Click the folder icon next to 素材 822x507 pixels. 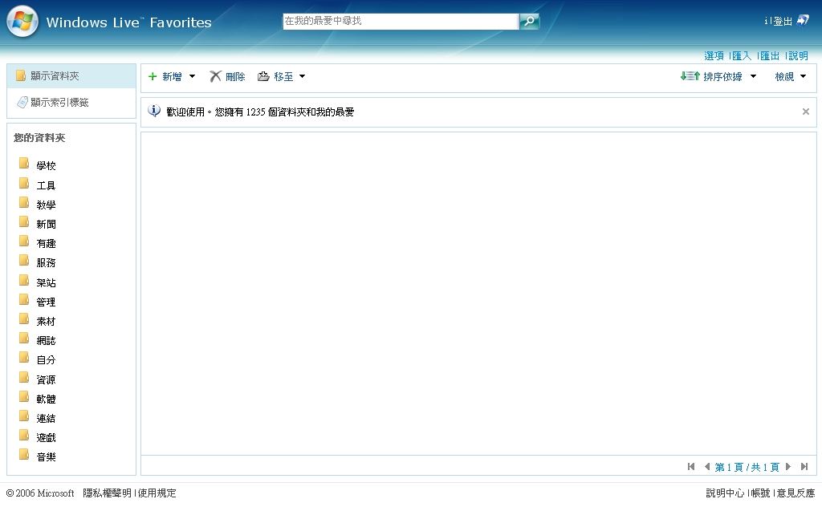(x=24, y=319)
